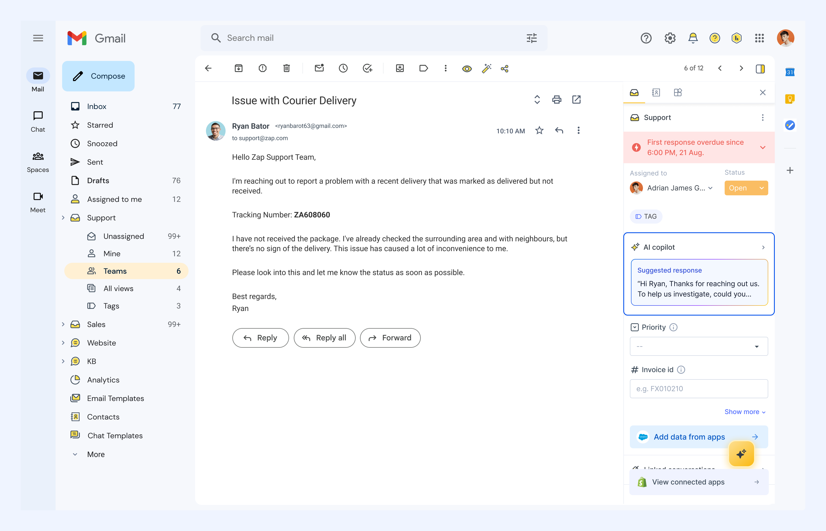Open the Gmail settings gear
Viewport: 826px width, 531px height.
pos(670,38)
